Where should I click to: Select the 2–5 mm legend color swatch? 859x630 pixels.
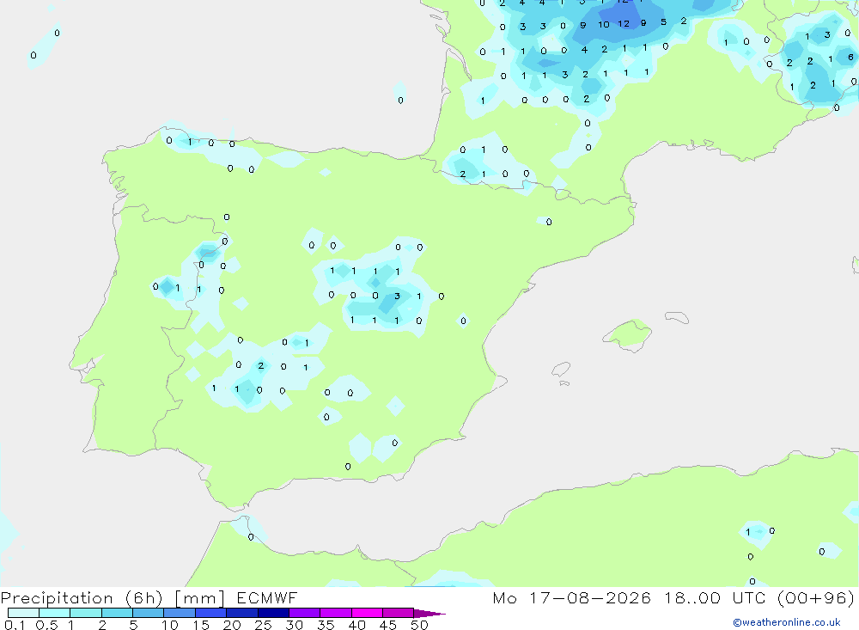coord(117,613)
